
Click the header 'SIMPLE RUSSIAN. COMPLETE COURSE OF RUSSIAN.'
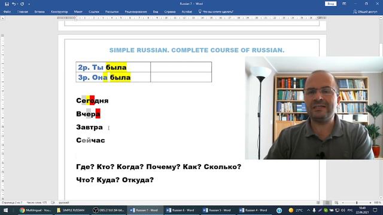tap(197, 50)
